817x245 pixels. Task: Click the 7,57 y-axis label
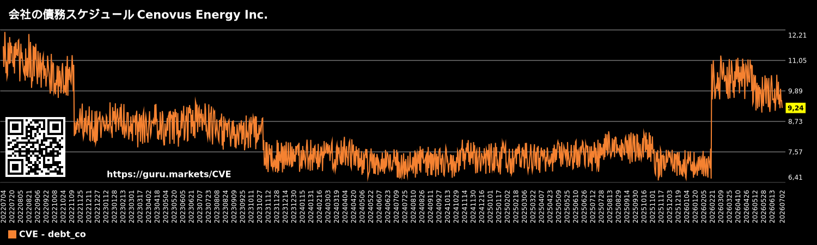[x=796, y=152]
